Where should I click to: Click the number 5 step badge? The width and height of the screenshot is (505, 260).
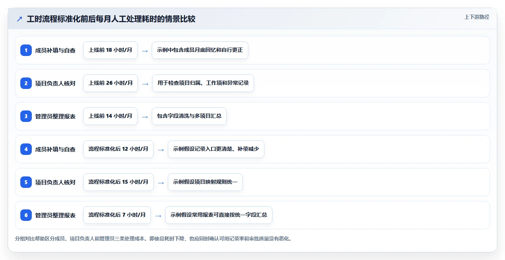tap(26, 182)
